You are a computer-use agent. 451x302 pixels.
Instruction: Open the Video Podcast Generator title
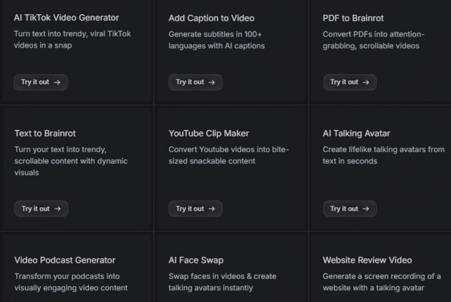pyautogui.click(x=65, y=260)
